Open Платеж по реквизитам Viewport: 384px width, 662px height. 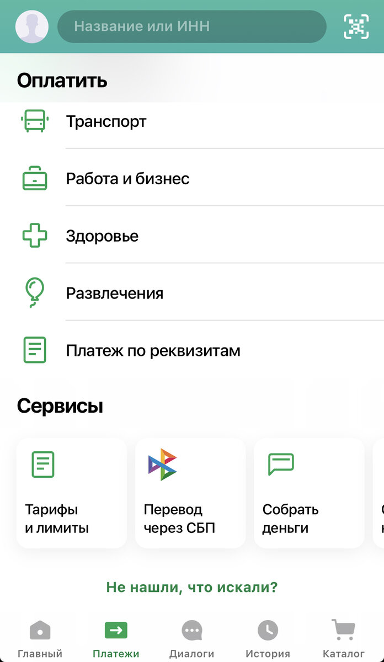[192, 350]
